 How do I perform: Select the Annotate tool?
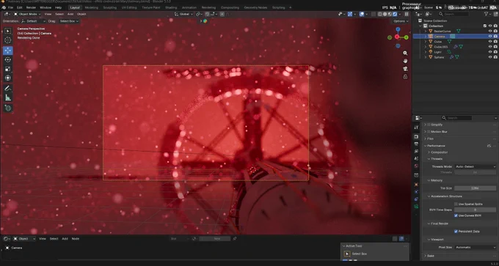coord(7,89)
